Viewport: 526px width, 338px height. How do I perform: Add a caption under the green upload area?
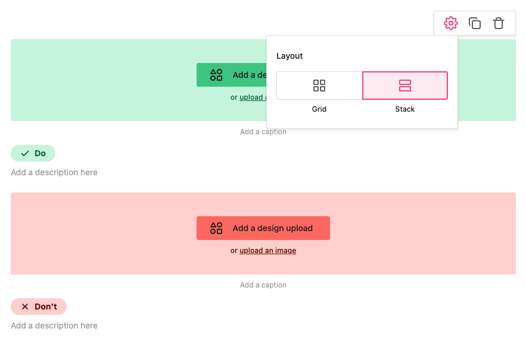[263, 132]
